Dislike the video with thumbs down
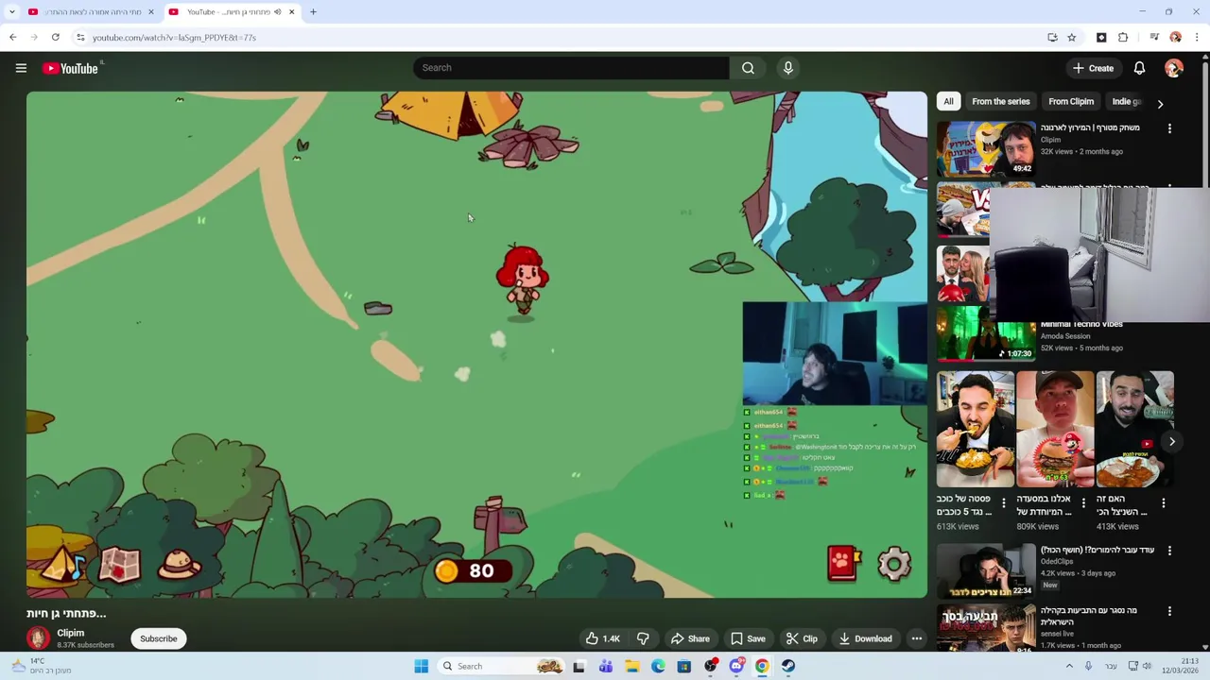 click(x=643, y=638)
